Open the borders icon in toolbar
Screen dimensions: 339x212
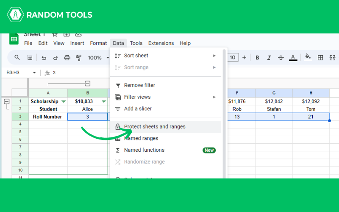(320, 58)
